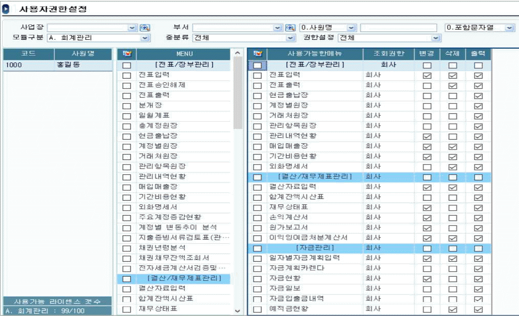Click the MENU list scrollbar down arrow

coord(238,311)
